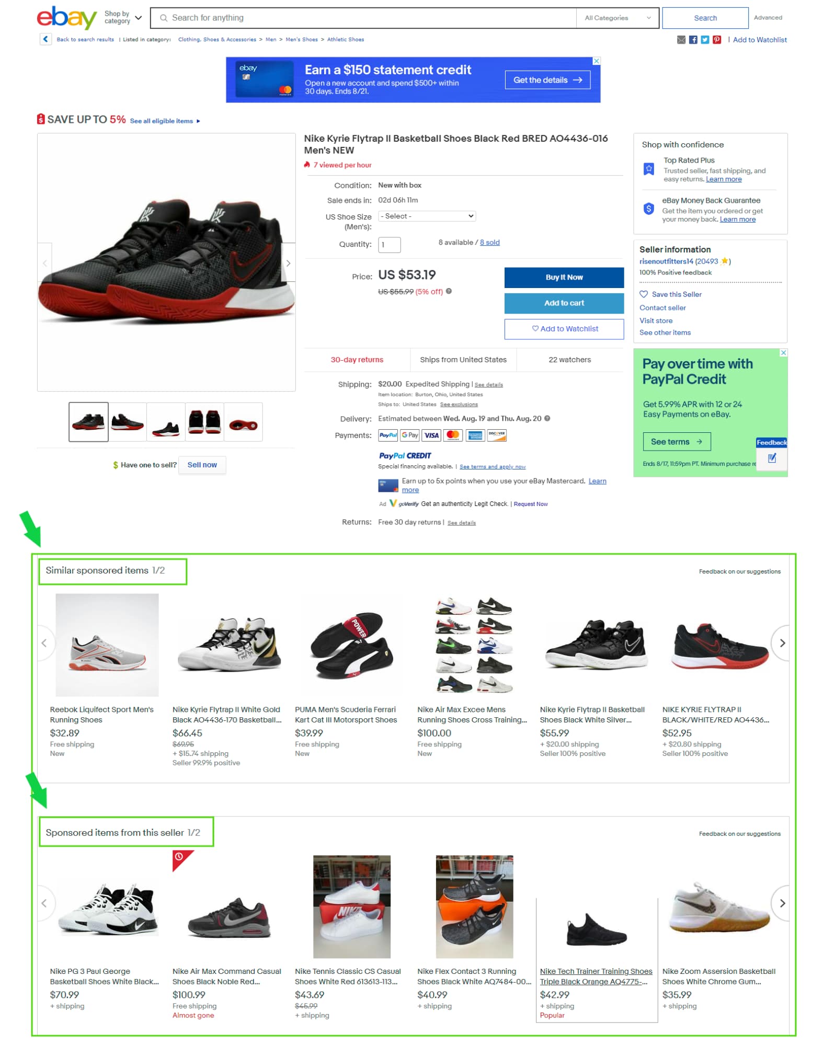Show next main product image
The height and width of the screenshot is (1045, 835).
coord(288,263)
